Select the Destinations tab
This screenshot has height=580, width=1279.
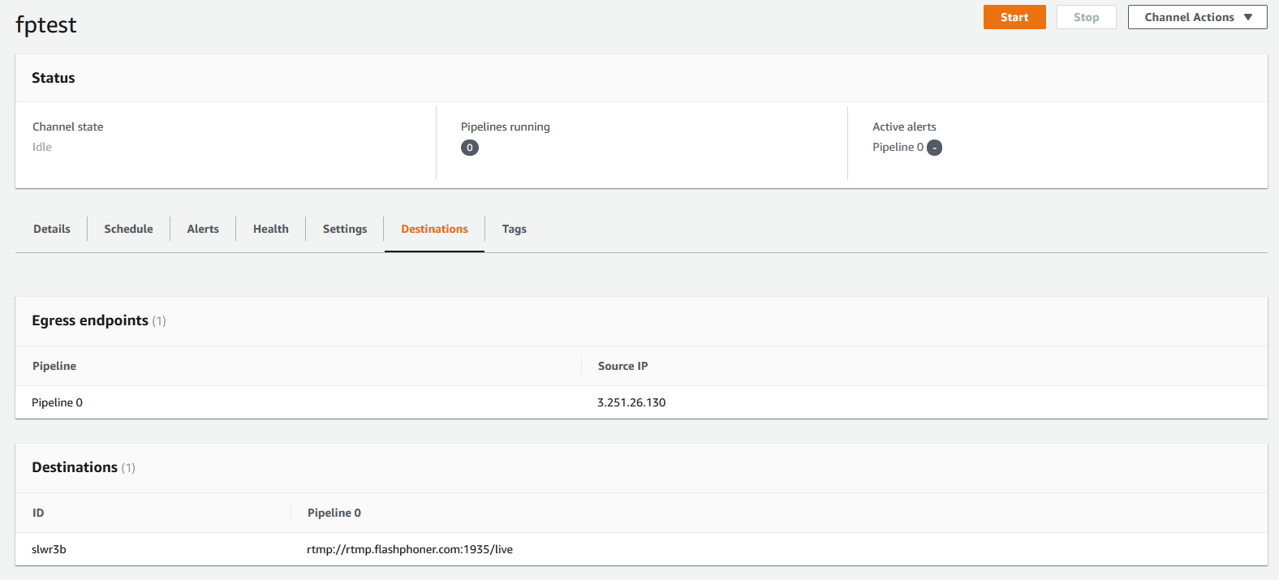click(434, 229)
